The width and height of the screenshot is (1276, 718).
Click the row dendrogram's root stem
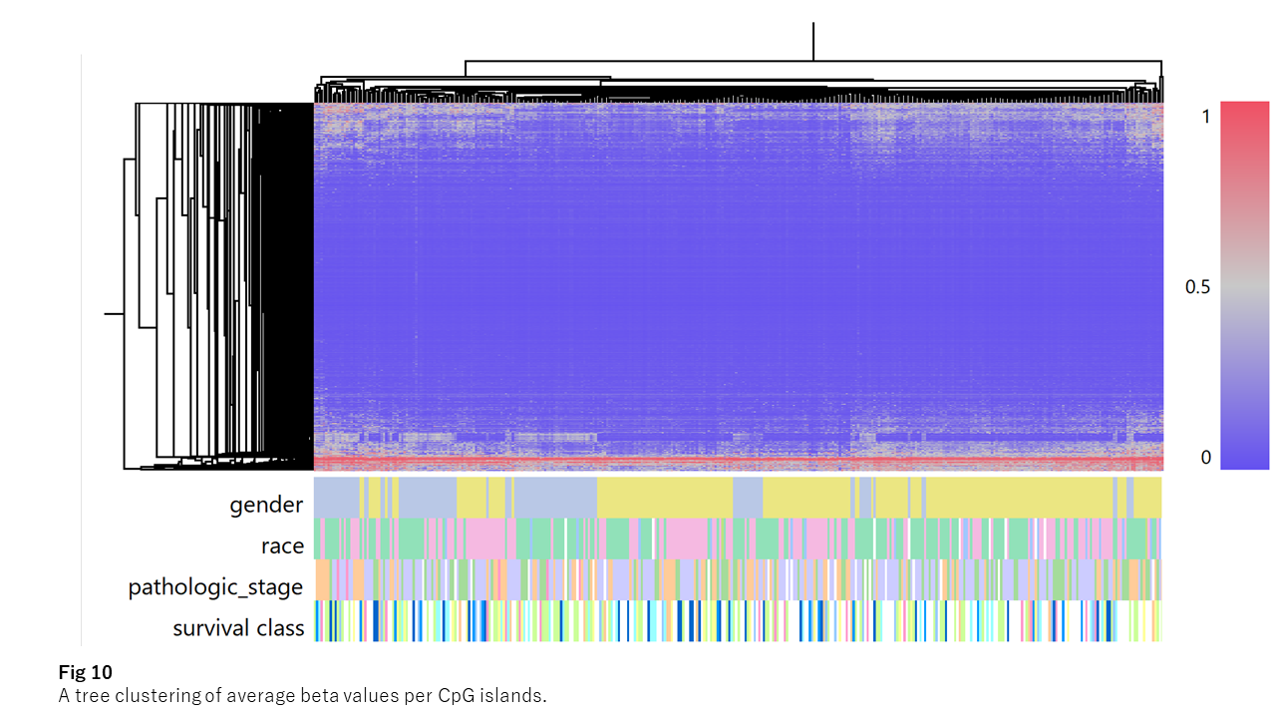[x=113, y=315]
